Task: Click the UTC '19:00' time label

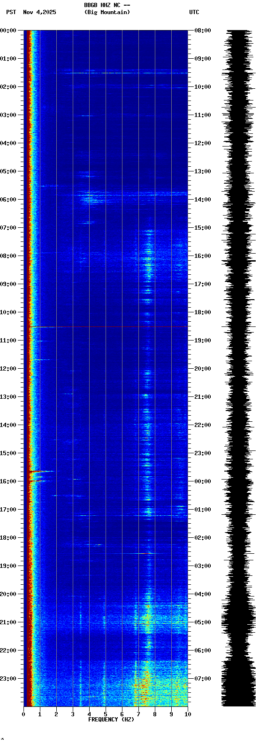Action: 203,341
